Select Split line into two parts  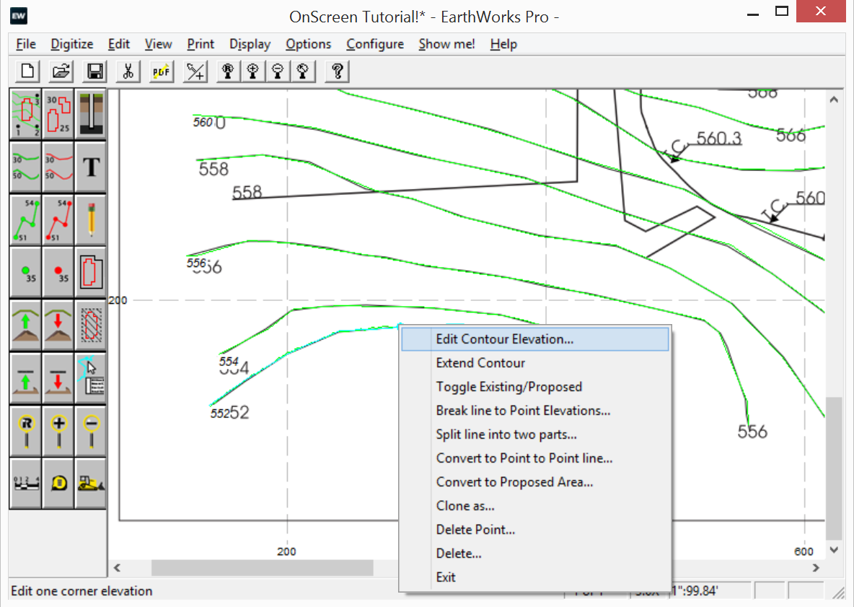click(535, 434)
